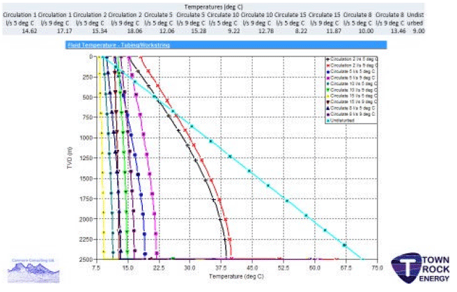
Task: Select legend entry 'Circulate 5 l/s 5 deg C'
Action: (351, 71)
